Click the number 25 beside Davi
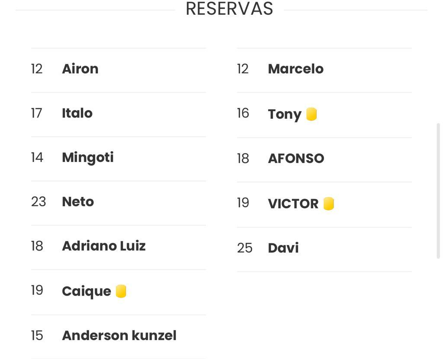Screen dimensions: 443x359 (x=245, y=248)
